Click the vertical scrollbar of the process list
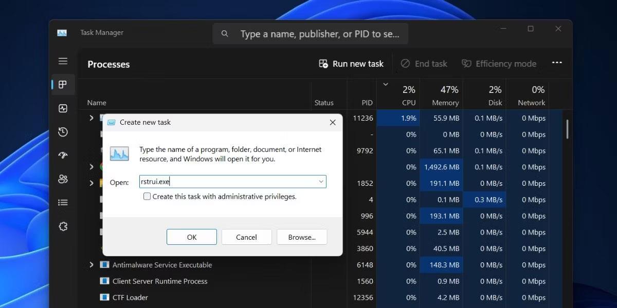 [x=567, y=129]
